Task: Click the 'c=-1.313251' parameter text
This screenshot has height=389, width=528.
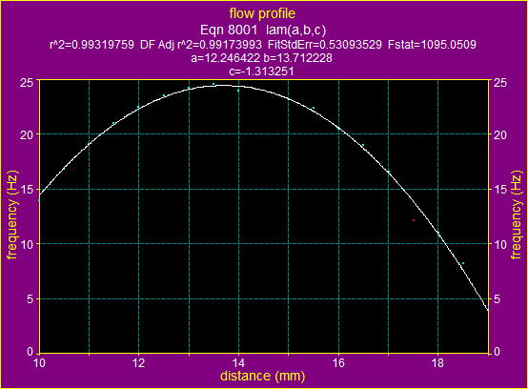Action: coord(262,72)
